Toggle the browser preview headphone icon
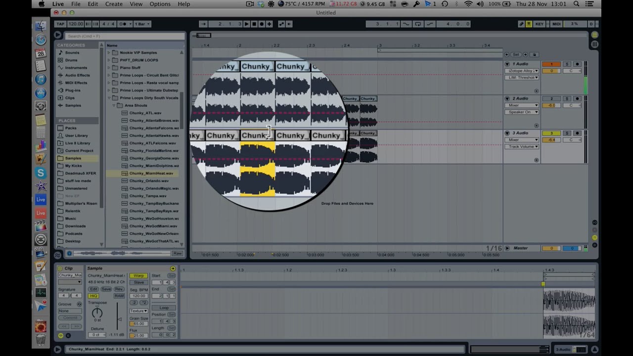Screen dimensions: 633x356 point(69,253)
